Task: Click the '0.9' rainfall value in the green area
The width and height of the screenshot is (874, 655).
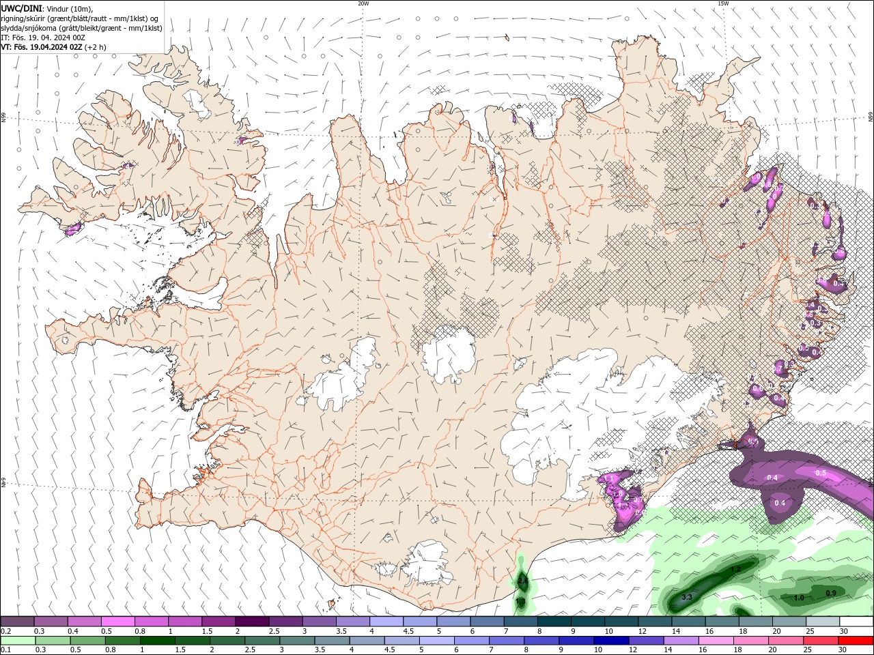Action: click(x=831, y=593)
